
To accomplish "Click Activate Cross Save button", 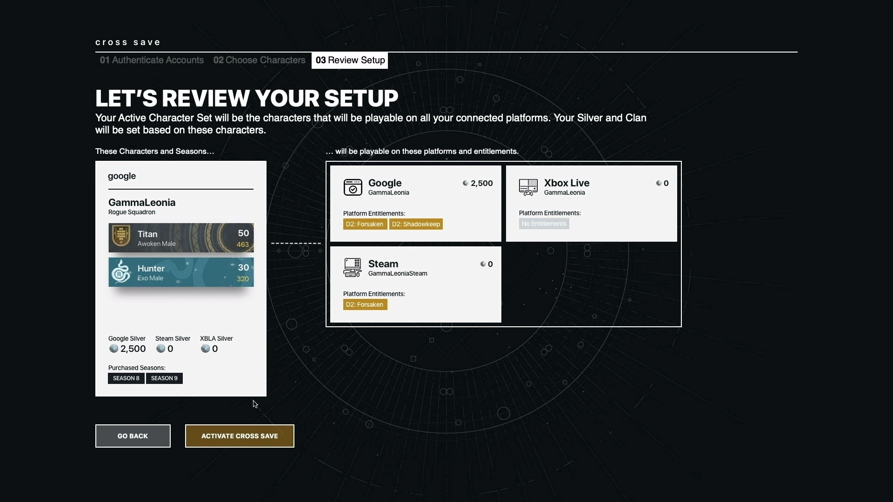I will [240, 436].
